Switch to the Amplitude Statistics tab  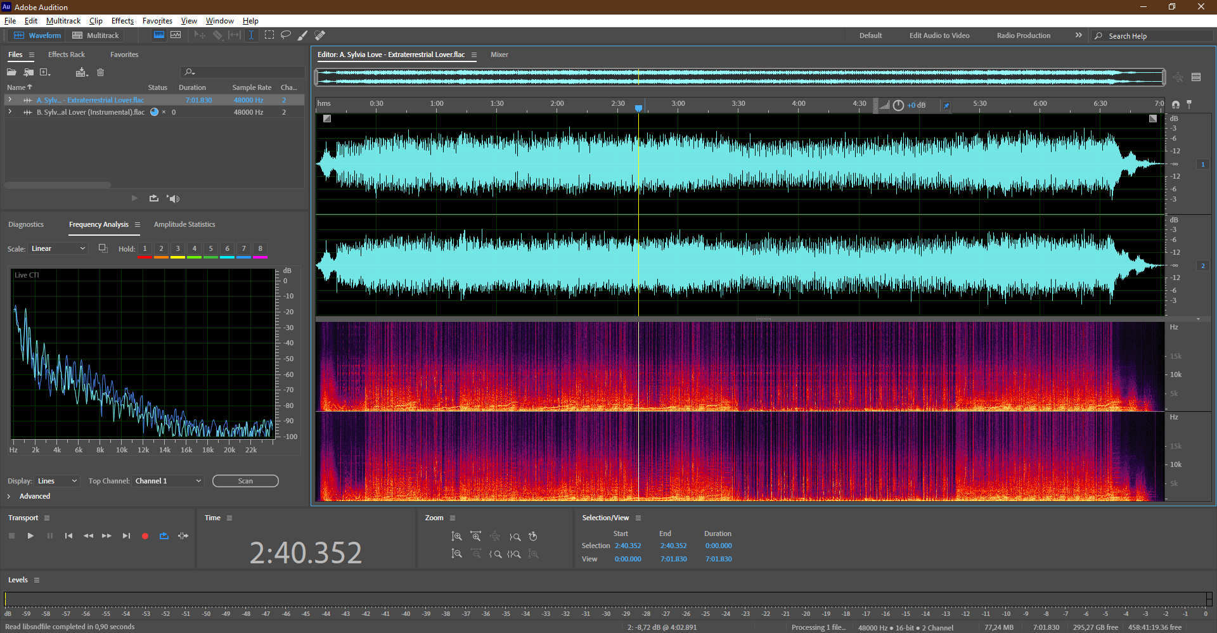pyautogui.click(x=184, y=224)
